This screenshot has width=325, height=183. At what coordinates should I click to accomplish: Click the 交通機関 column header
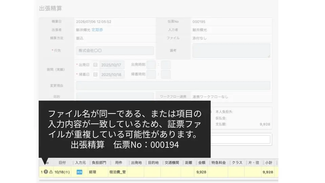tap(172, 163)
